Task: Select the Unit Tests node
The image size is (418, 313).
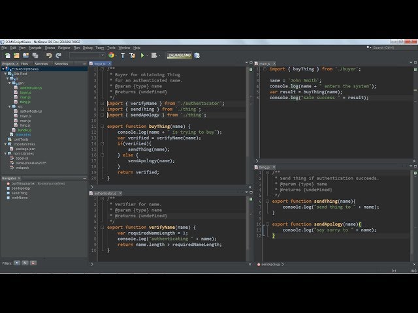Action: 21,140
